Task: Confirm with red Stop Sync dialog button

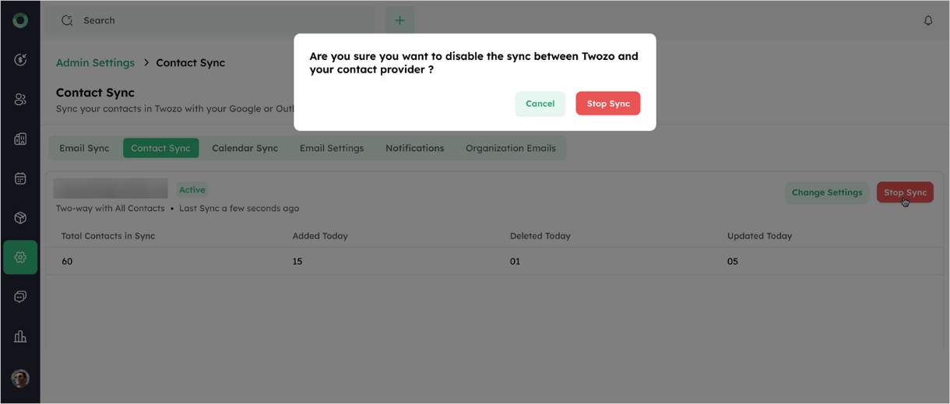Action: [x=608, y=104]
